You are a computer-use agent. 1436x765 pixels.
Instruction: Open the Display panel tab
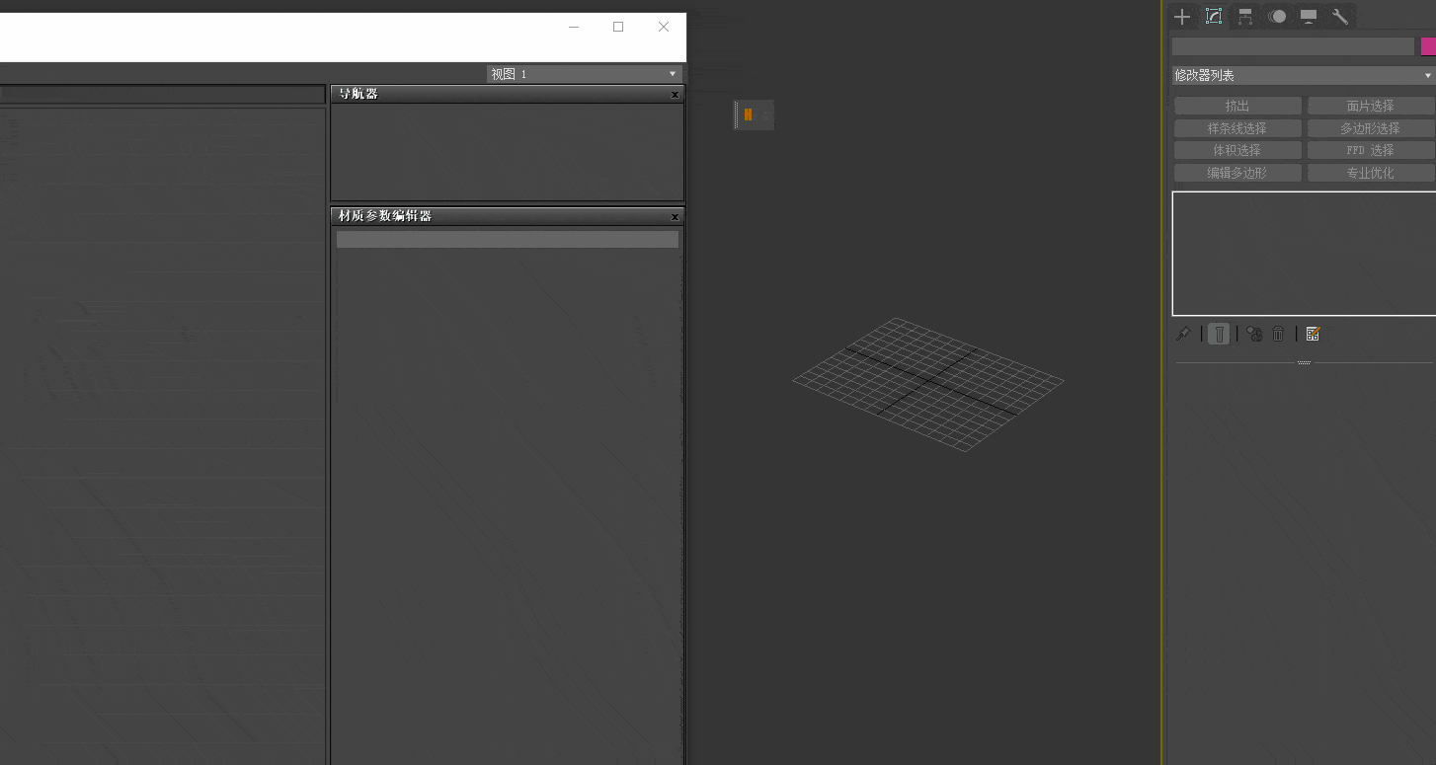(1309, 17)
